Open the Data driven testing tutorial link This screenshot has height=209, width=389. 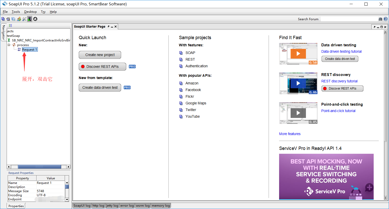pos(341,51)
